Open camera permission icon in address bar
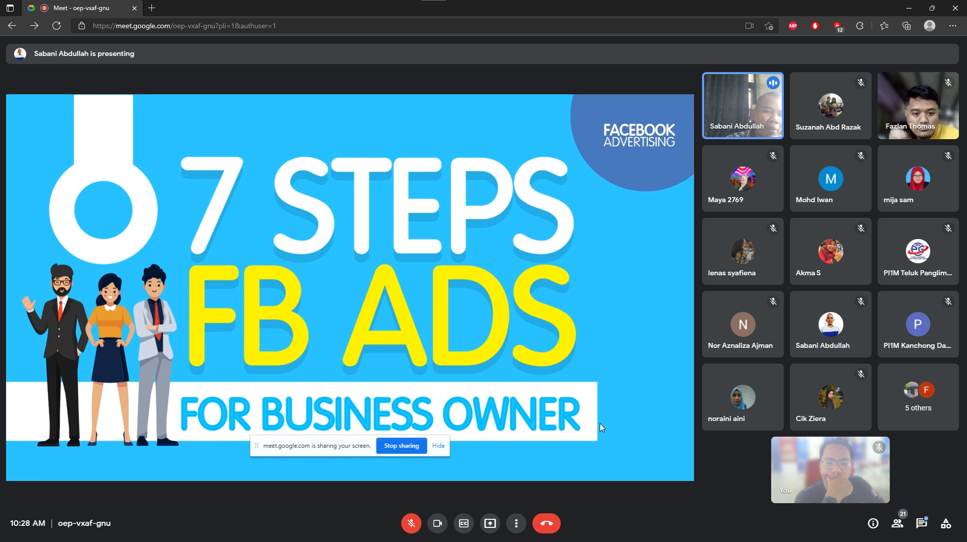The image size is (967, 542). [749, 26]
